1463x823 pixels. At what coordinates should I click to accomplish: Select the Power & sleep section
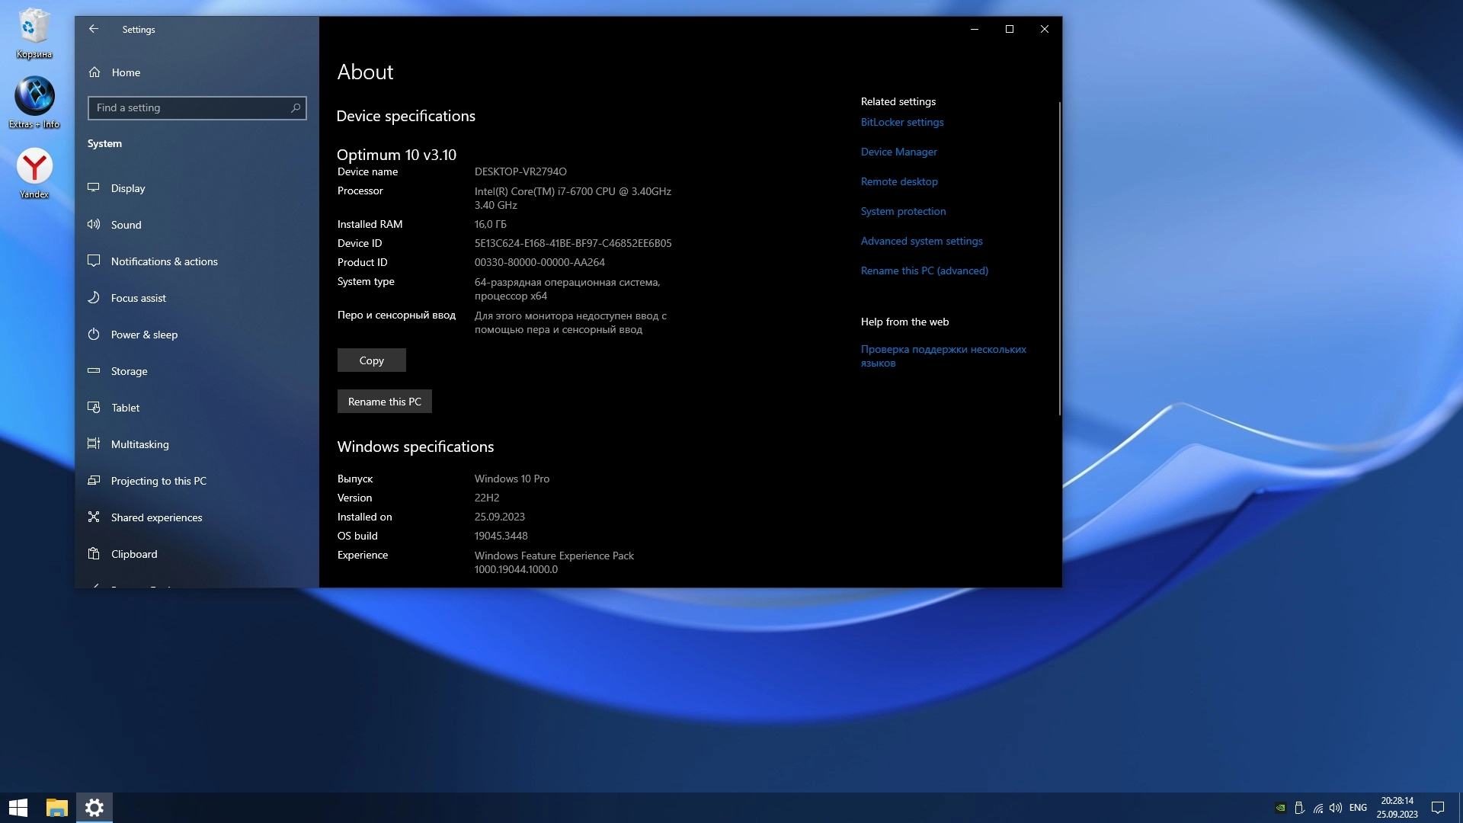point(144,335)
